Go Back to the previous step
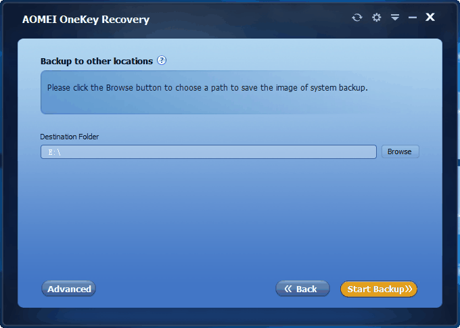 coord(302,289)
